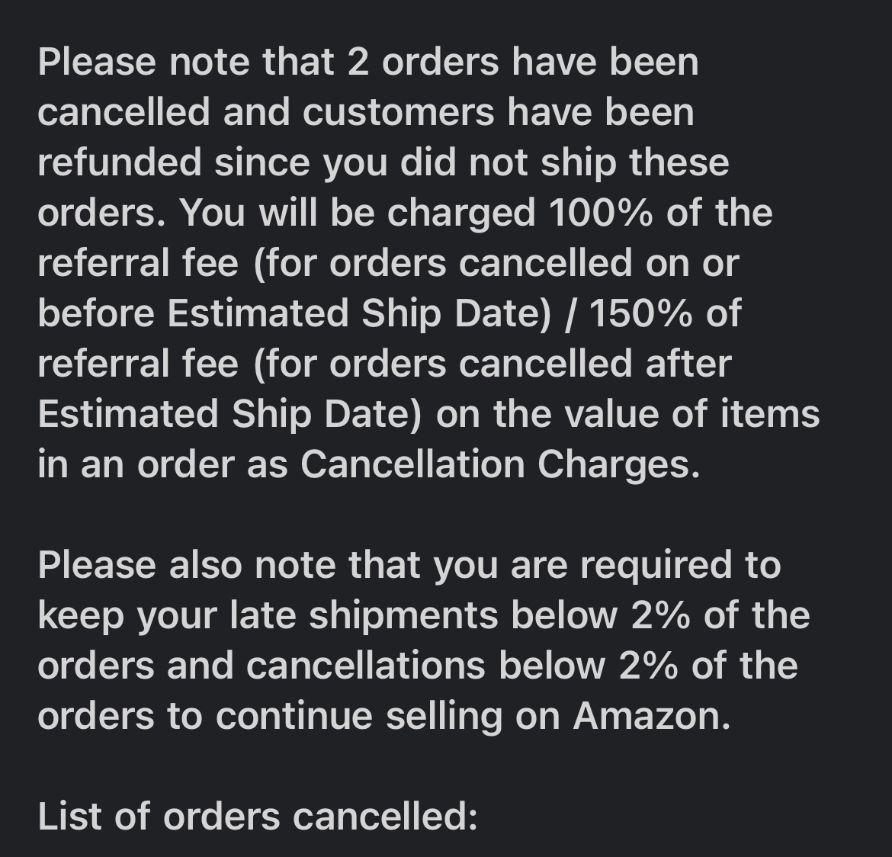This screenshot has width=892, height=857.
Task: Click 'orders. You will be charged' text
Action: coord(287,213)
